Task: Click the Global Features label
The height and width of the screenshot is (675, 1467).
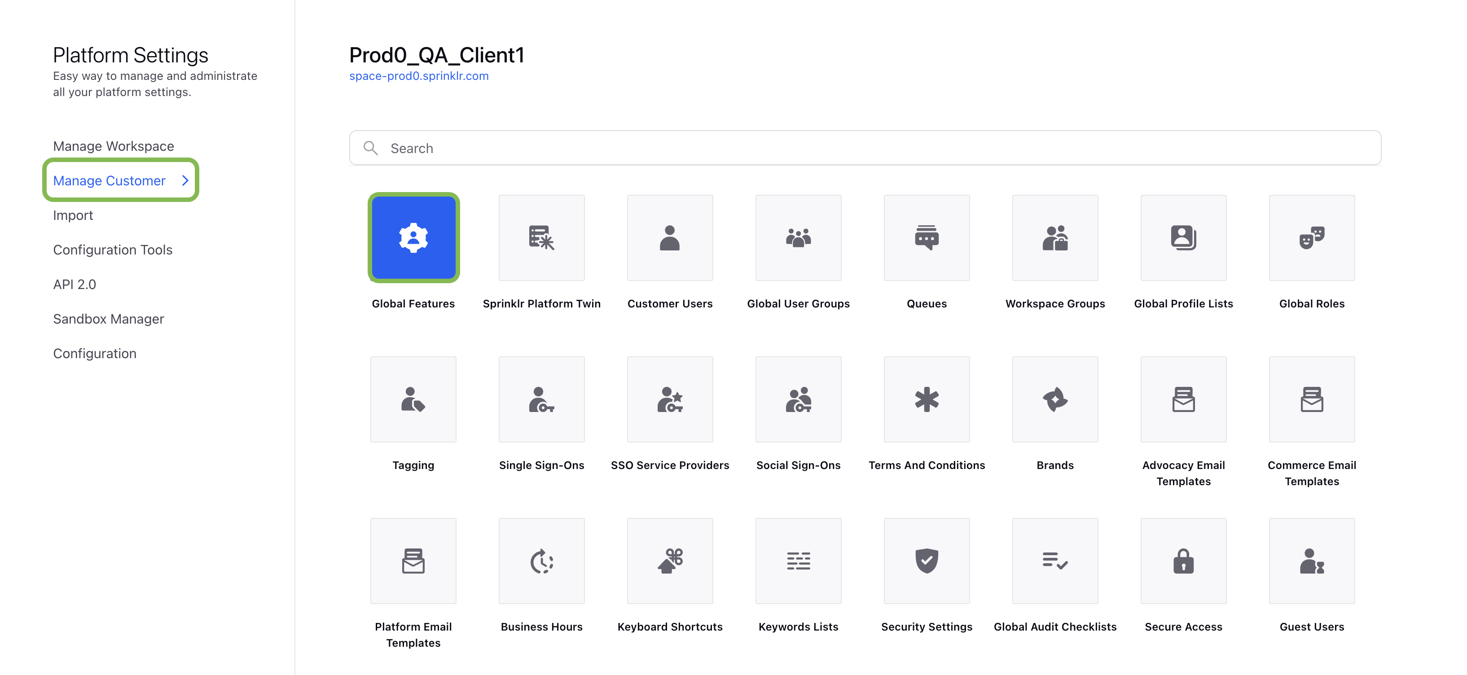Action: (x=413, y=303)
